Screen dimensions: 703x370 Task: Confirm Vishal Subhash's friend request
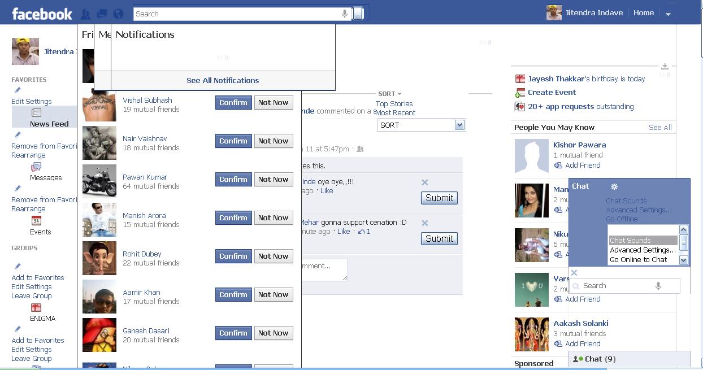point(233,103)
